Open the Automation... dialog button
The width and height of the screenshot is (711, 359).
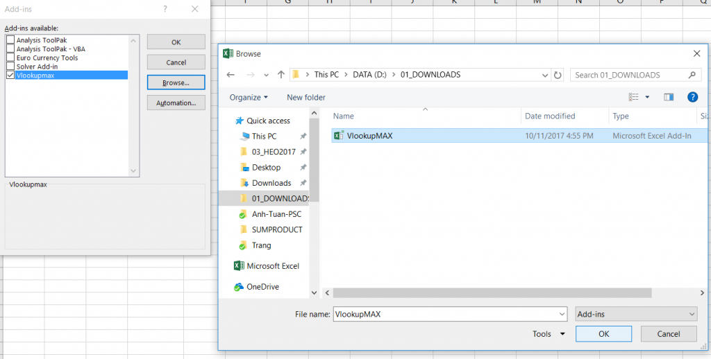pyautogui.click(x=176, y=103)
